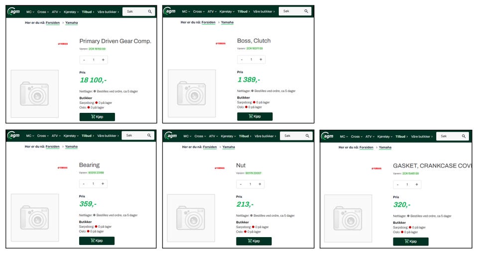The width and height of the screenshot is (478, 254).
Task: Open Tilbud menu in Nut panel
Action: [x=245, y=136]
